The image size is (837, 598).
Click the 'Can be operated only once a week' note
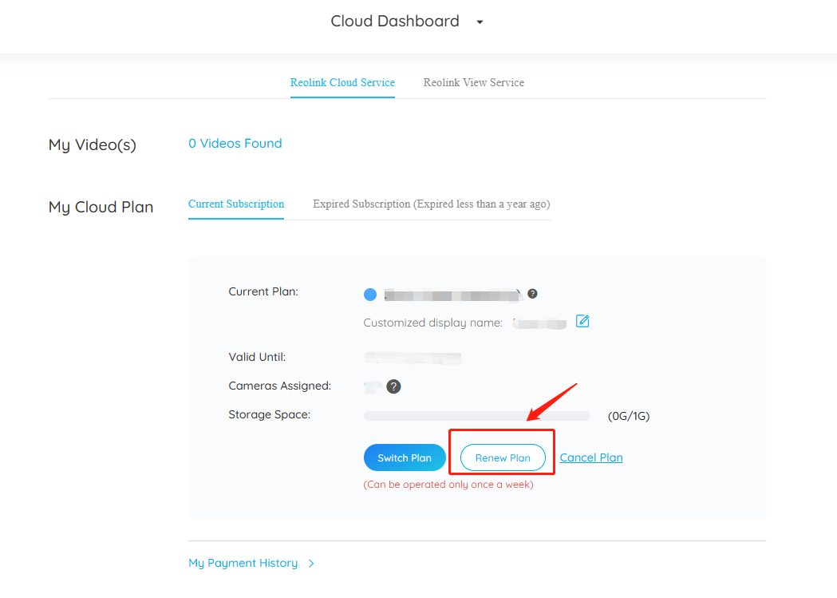448,485
